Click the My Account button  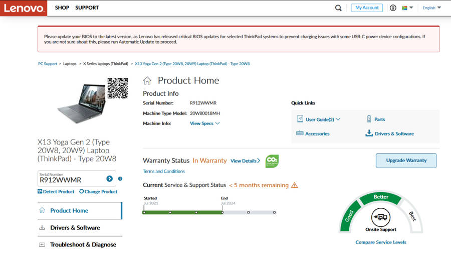coord(367,8)
